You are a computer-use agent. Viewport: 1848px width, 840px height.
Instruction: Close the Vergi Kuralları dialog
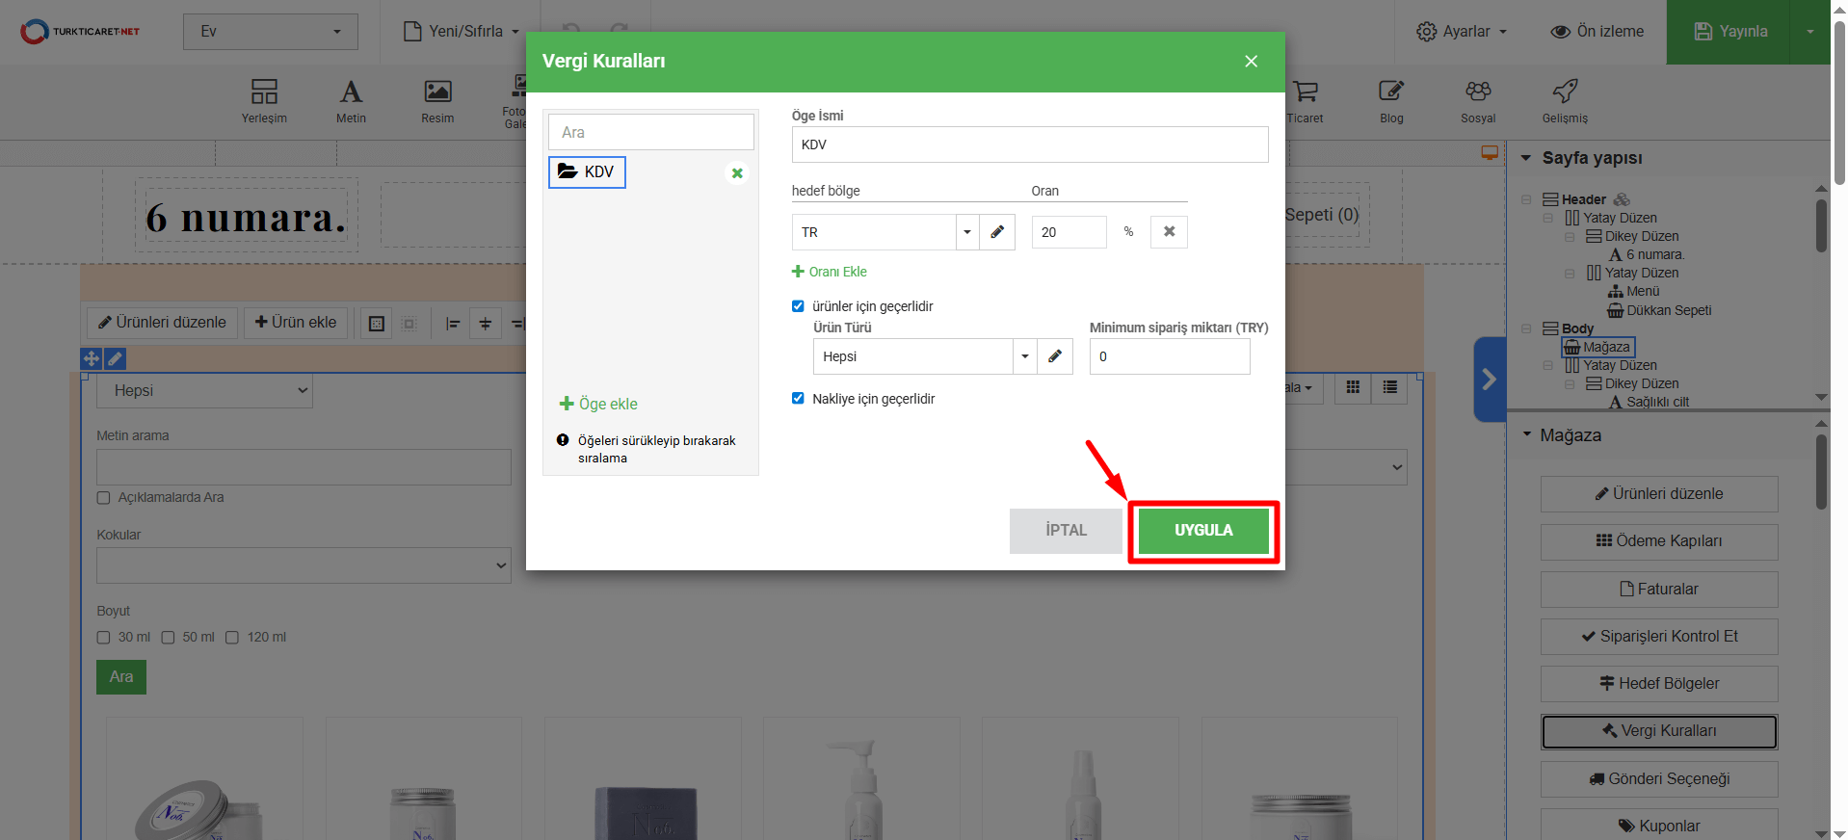[1251, 62]
